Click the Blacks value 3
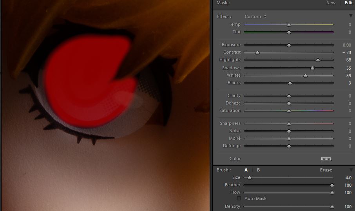 coord(350,83)
